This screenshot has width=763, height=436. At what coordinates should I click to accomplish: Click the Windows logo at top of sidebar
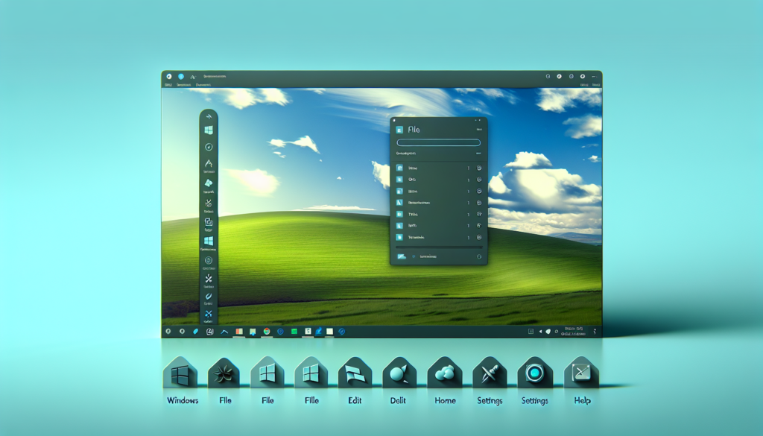click(209, 130)
